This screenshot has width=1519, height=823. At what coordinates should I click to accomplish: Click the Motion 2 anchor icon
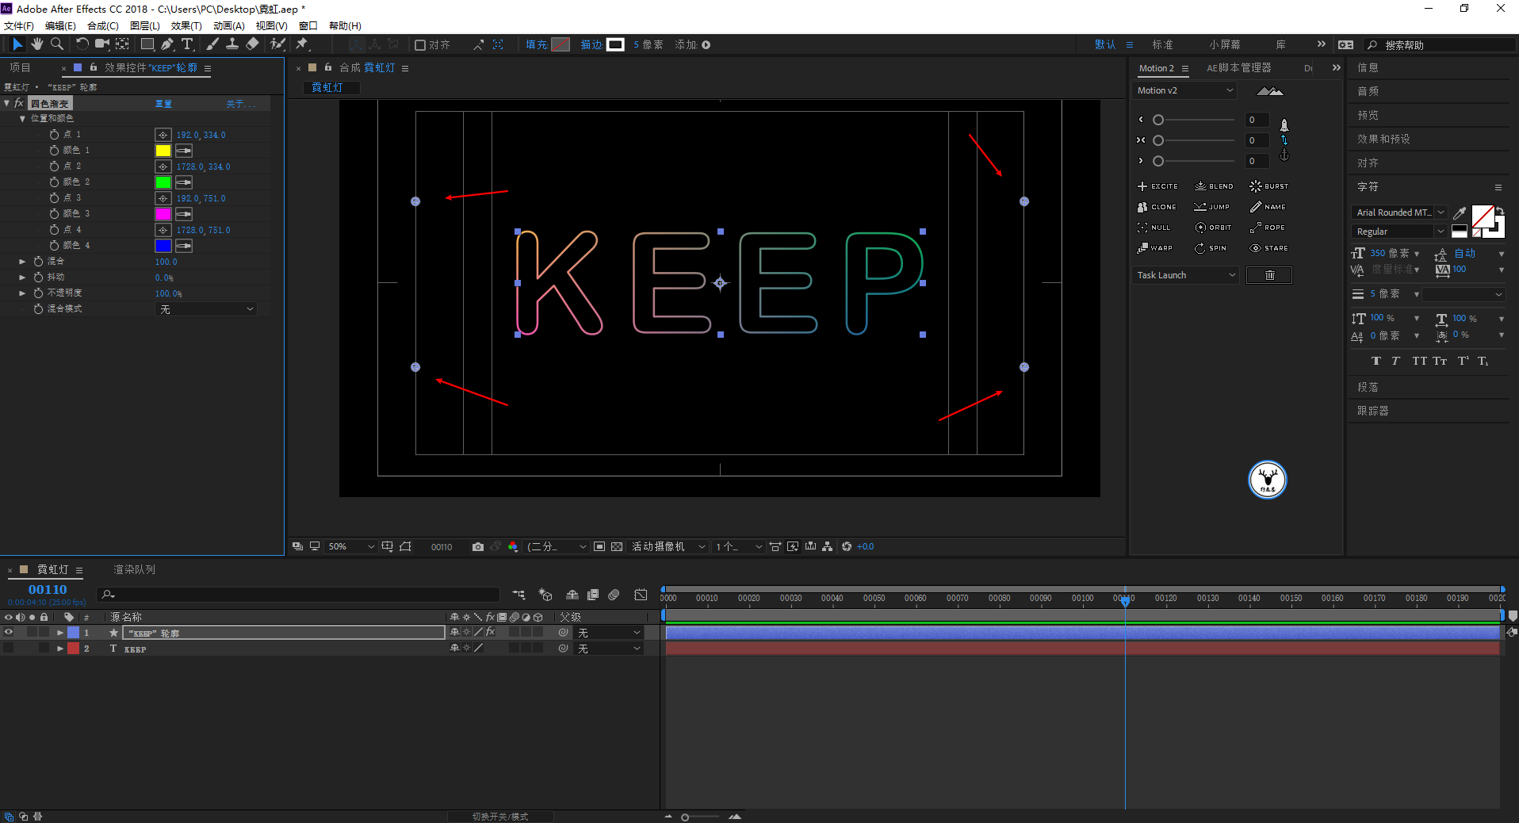1284,156
